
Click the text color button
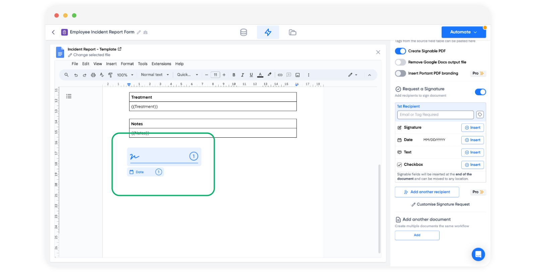pyautogui.click(x=260, y=75)
